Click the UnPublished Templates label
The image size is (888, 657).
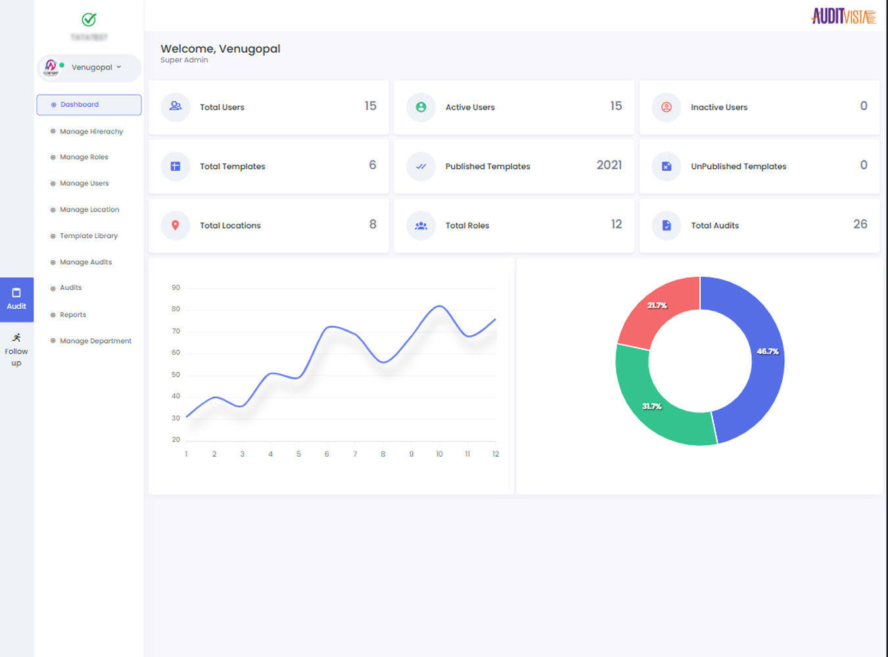(739, 166)
